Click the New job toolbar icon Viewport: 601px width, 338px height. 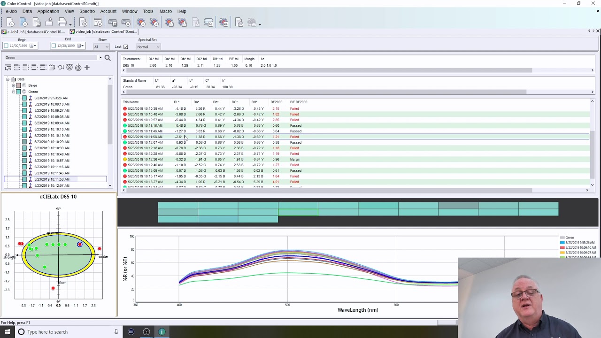pos(10,23)
